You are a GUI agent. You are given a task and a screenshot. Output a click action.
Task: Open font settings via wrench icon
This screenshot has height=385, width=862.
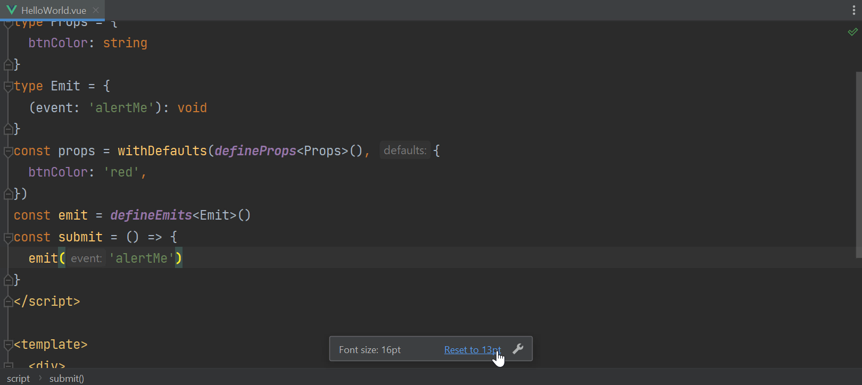(x=518, y=349)
